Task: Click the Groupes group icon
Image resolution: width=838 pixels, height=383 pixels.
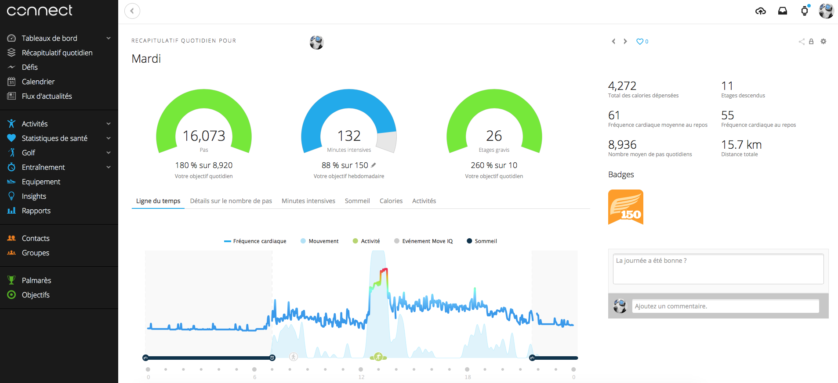Action: pos(11,253)
